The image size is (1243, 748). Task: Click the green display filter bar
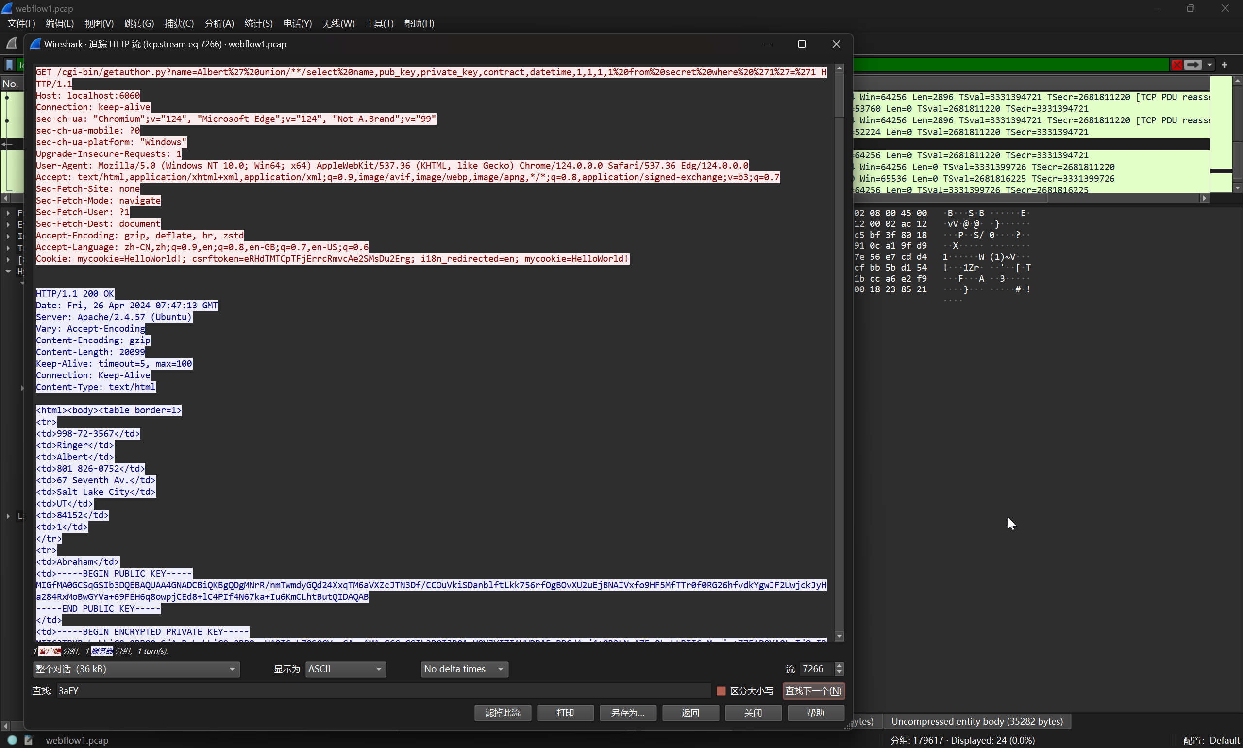1011,65
